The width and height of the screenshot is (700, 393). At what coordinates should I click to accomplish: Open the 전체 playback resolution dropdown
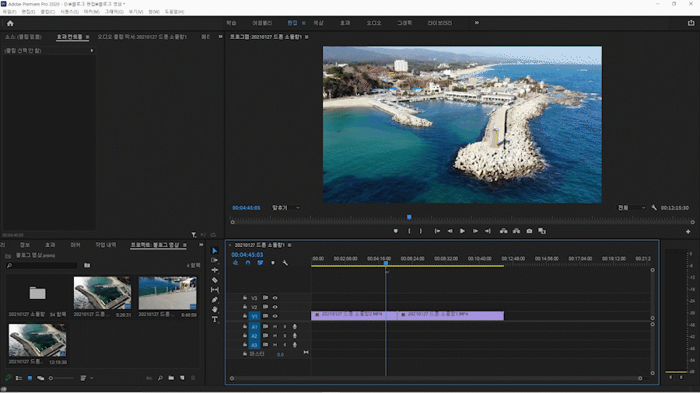tap(632, 208)
